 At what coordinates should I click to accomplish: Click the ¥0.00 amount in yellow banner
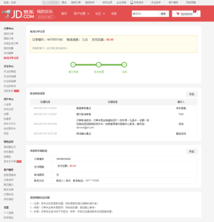pyautogui.click(x=110, y=39)
